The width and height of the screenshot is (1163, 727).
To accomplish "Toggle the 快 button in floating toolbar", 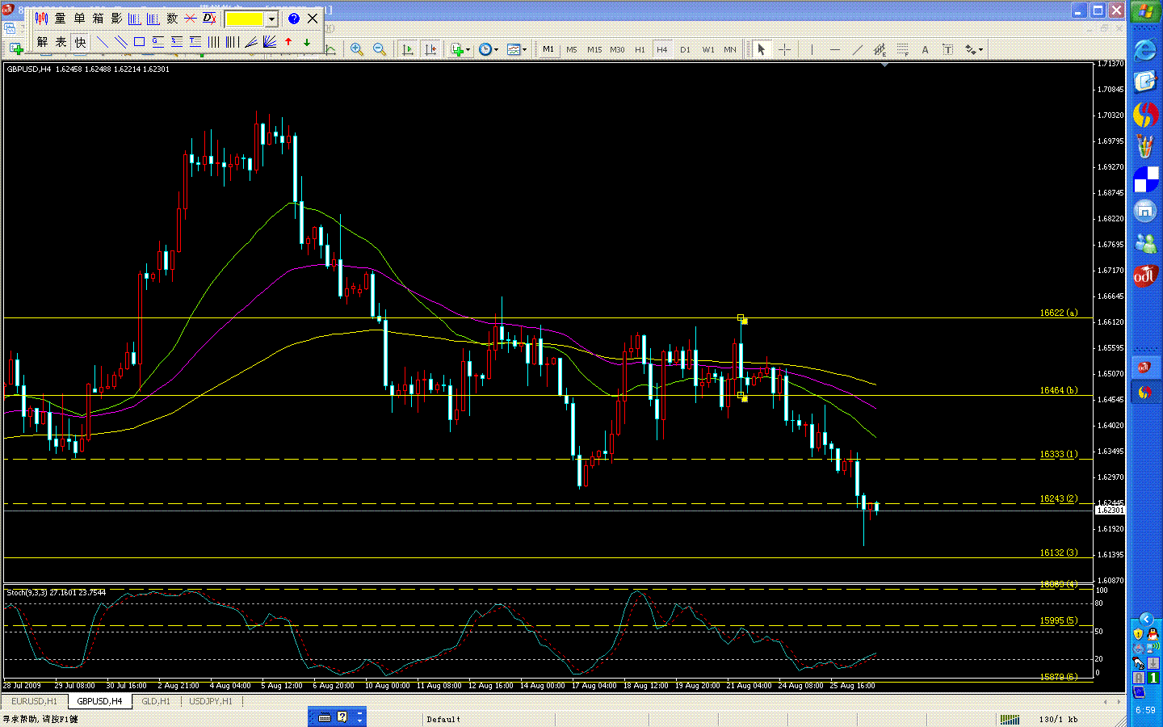I will tap(80, 42).
